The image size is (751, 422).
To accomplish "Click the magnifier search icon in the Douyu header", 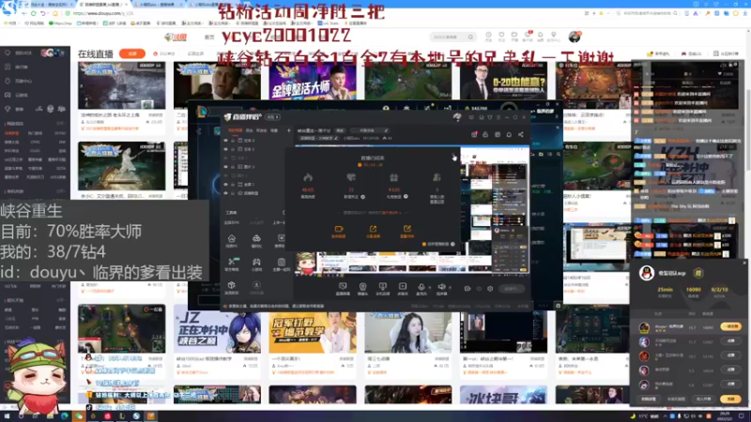I will [470, 37].
